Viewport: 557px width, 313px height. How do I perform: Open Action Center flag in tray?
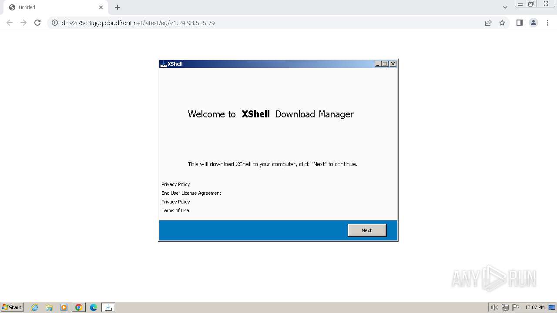point(516,307)
